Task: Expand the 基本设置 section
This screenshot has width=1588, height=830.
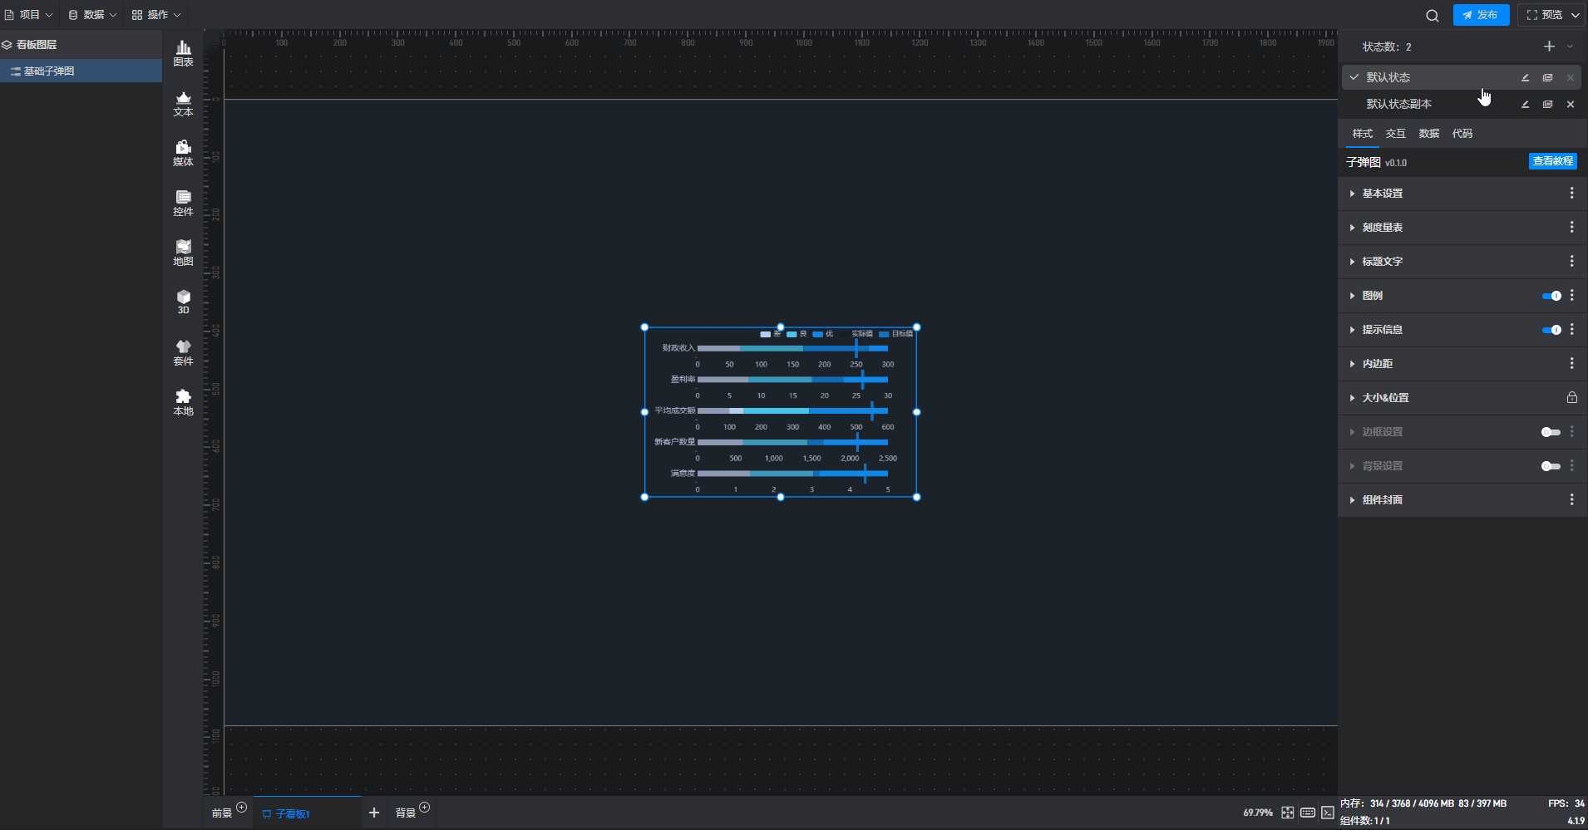Action: [1382, 194]
